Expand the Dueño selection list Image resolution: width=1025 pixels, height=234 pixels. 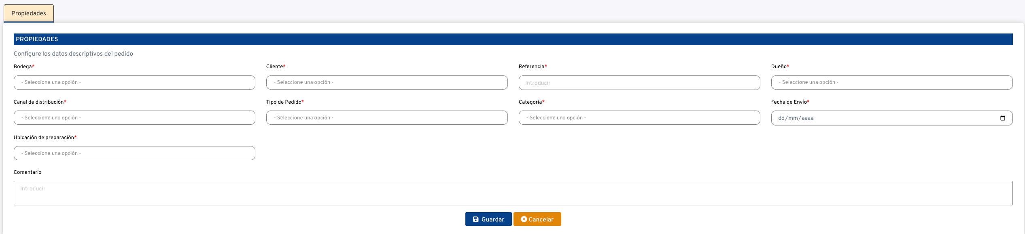click(x=892, y=83)
